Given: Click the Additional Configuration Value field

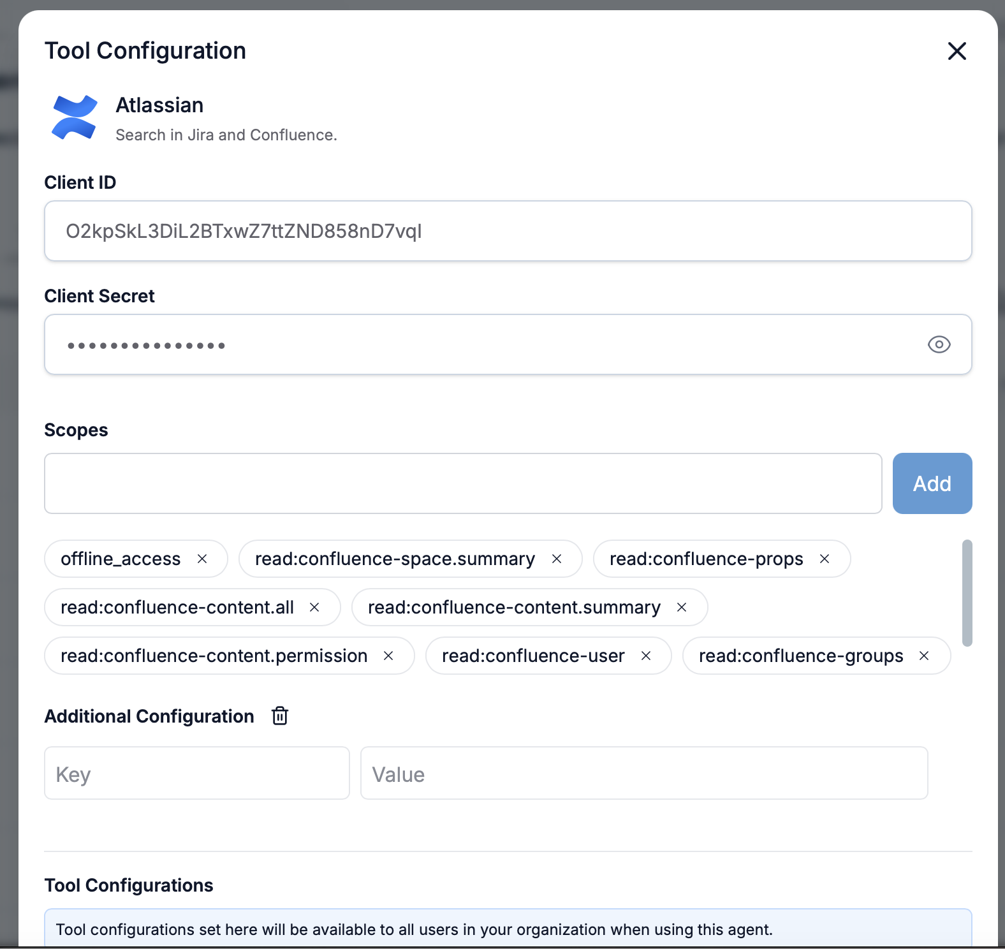Looking at the screenshot, I should [644, 773].
